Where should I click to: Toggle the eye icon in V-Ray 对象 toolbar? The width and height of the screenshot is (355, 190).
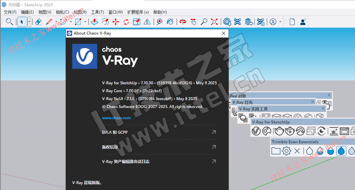(x=325, y=102)
